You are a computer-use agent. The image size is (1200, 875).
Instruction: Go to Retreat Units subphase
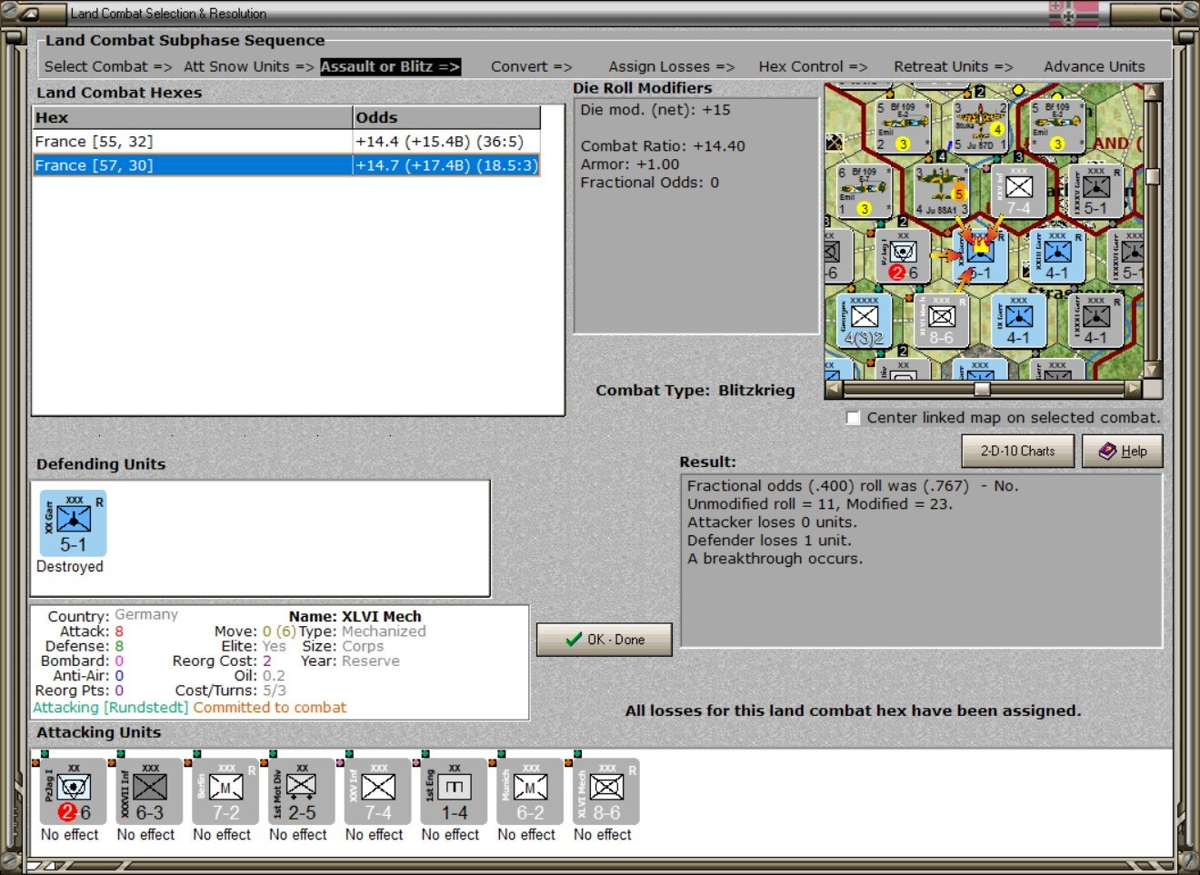[x=953, y=66]
